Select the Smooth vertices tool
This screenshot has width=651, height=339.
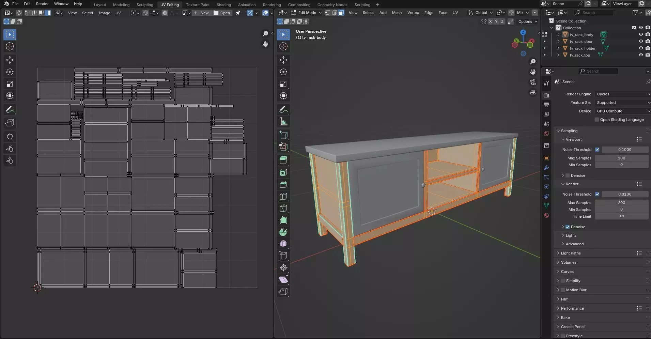pos(283,244)
